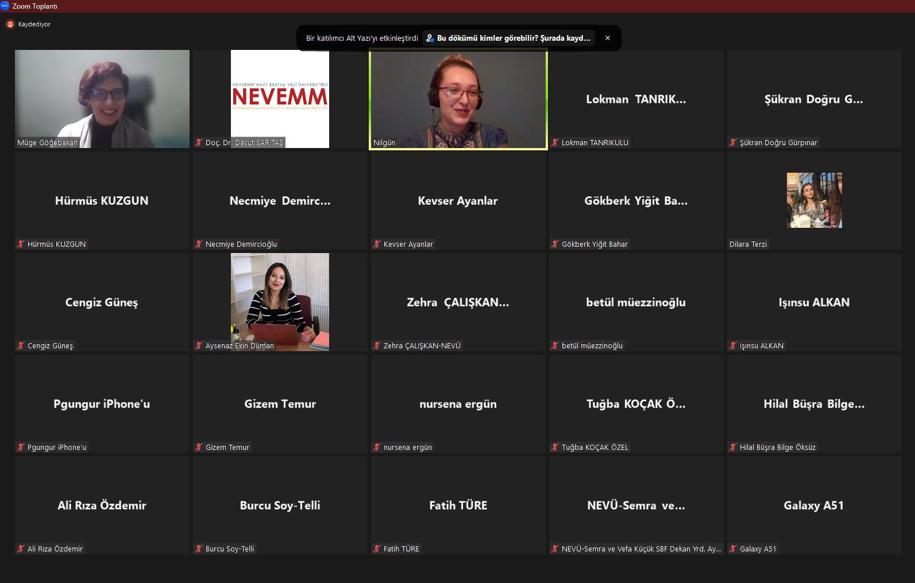Click muted mic icon for Doç. Dr. Davut SARITAŞ

199,142
